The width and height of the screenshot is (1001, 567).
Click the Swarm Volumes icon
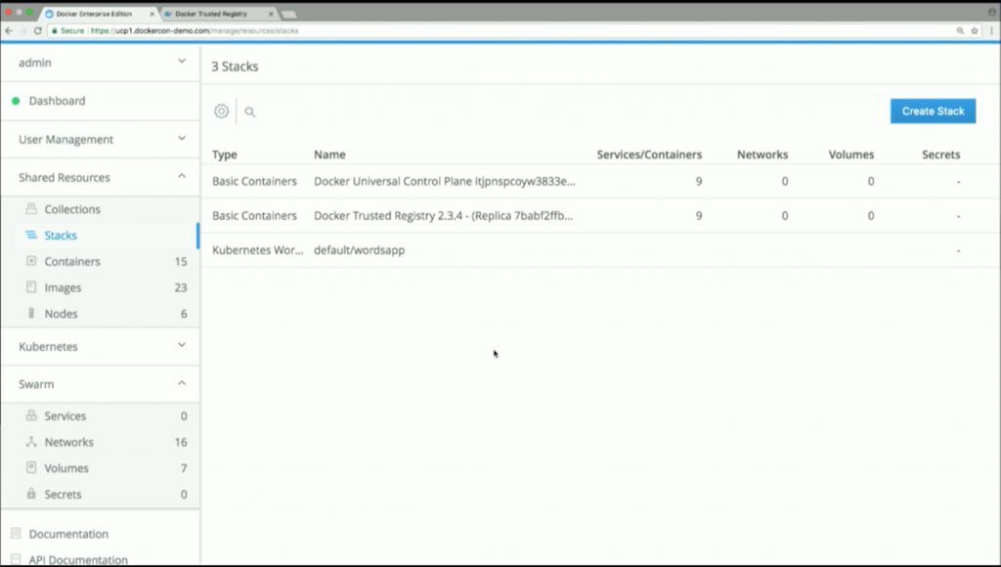30,467
